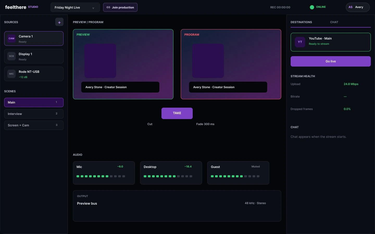Click the Mic −6.0 level value
The image size is (375, 234).
pos(120,167)
